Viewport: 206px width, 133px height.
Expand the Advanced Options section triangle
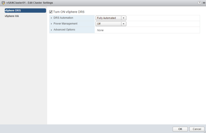(51, 30)
